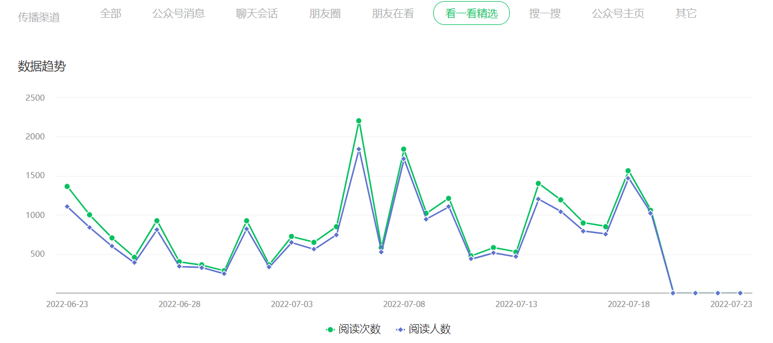Click the 1000 y-axis value

pos(35,215)
